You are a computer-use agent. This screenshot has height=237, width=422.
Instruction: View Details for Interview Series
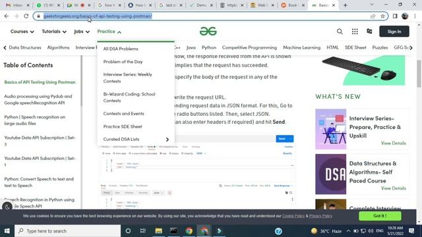(393, 144)
